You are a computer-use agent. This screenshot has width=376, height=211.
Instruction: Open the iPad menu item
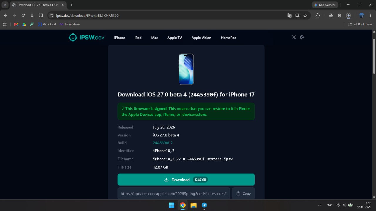138,38
